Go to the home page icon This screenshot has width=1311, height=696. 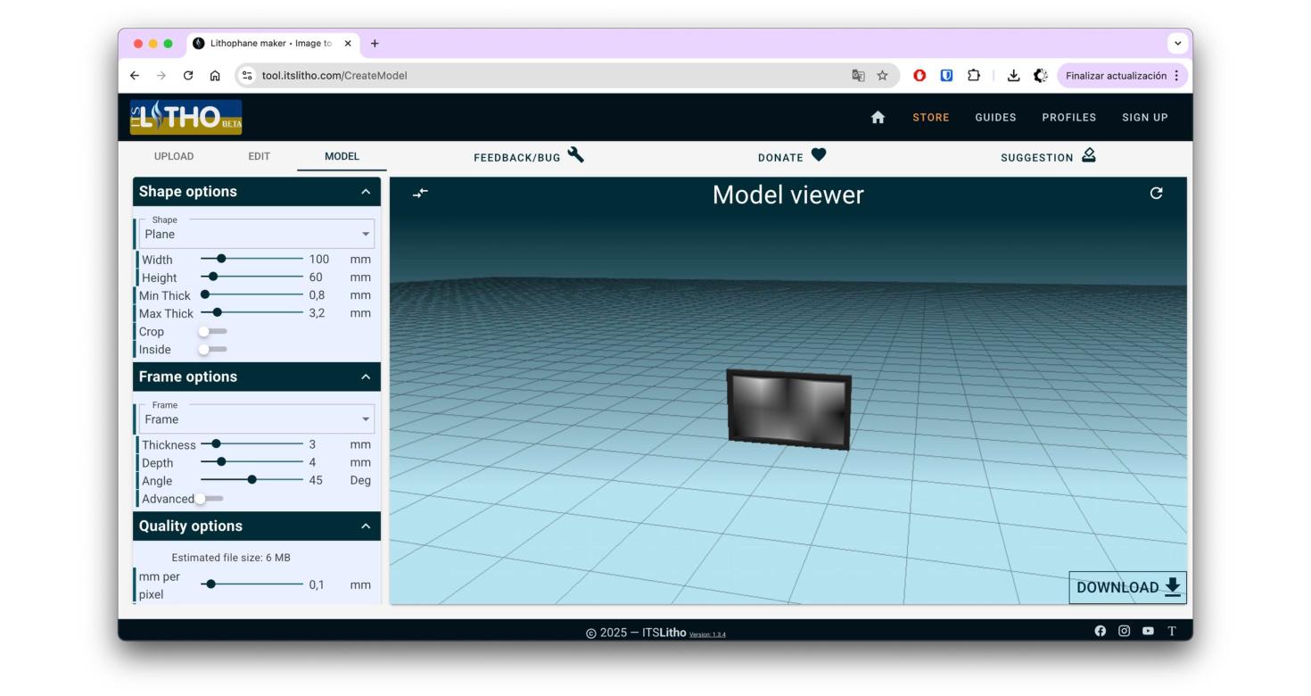coord(878,117)
